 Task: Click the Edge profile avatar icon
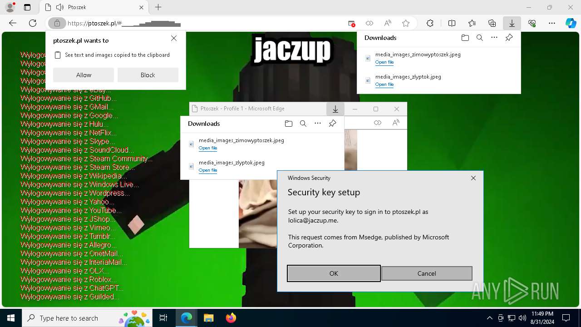click(10, 7)
